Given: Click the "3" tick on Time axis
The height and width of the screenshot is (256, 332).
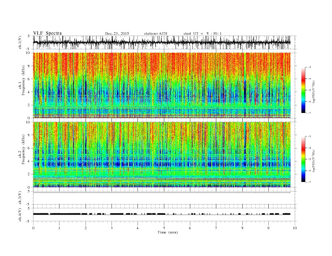Looking at the screenshot, I should tap(112, 228).
